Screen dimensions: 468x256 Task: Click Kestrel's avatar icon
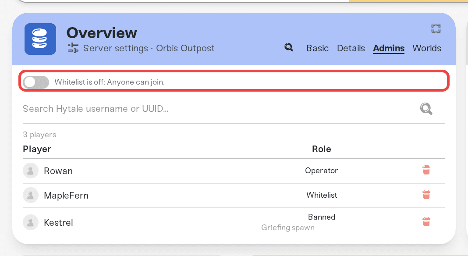pyautogui.click(x=31, y=222)
